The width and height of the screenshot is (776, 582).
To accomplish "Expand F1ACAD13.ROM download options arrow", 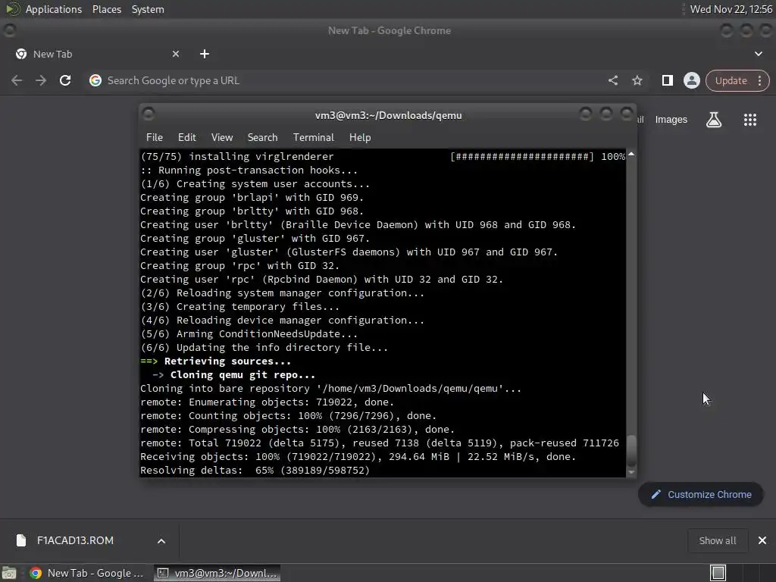I will (161, 541).
